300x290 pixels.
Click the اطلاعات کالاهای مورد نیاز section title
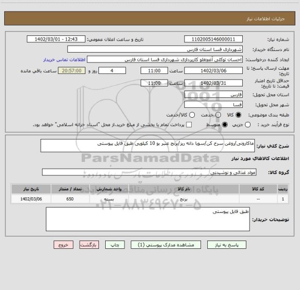click(x=260, y=159)
